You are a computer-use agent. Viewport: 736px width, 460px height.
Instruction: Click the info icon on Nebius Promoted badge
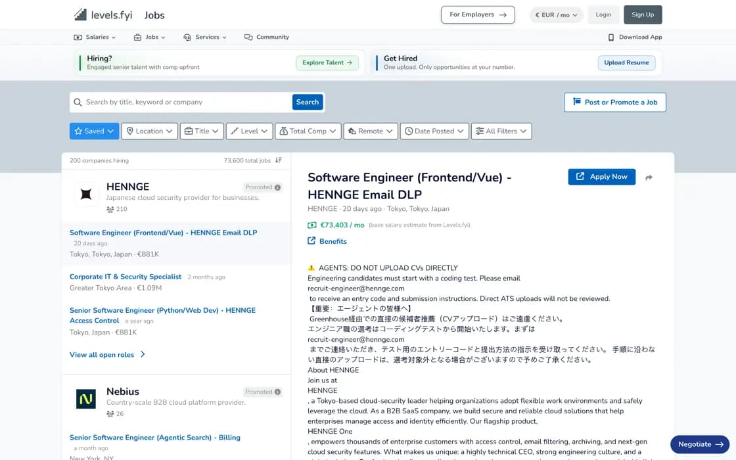pyautogui.click(x=277, y=392)
